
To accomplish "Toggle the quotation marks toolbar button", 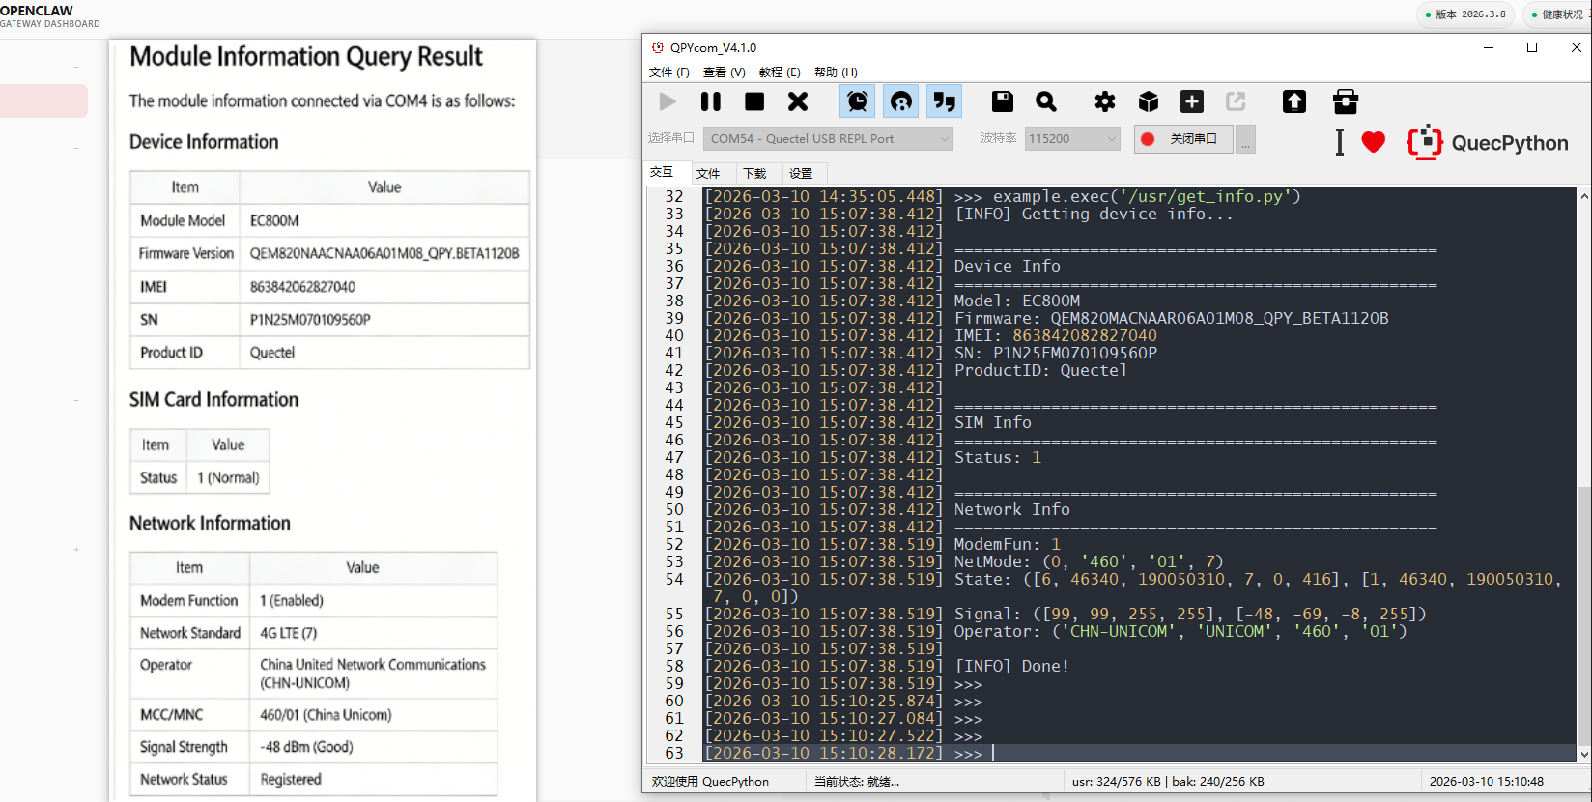I will (945, 101).
